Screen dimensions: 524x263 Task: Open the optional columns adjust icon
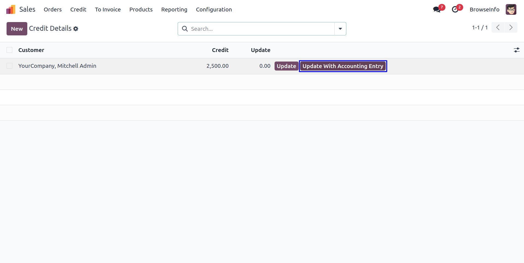coord(516,50)
